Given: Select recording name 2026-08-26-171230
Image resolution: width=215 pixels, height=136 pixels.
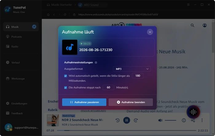Looking at the screenshot, I should click(96, 50).
